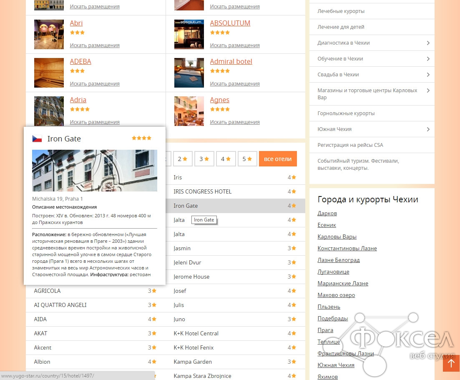Click the Abri hotel thumbnail
460x380 pixels.
click(49, 34)
